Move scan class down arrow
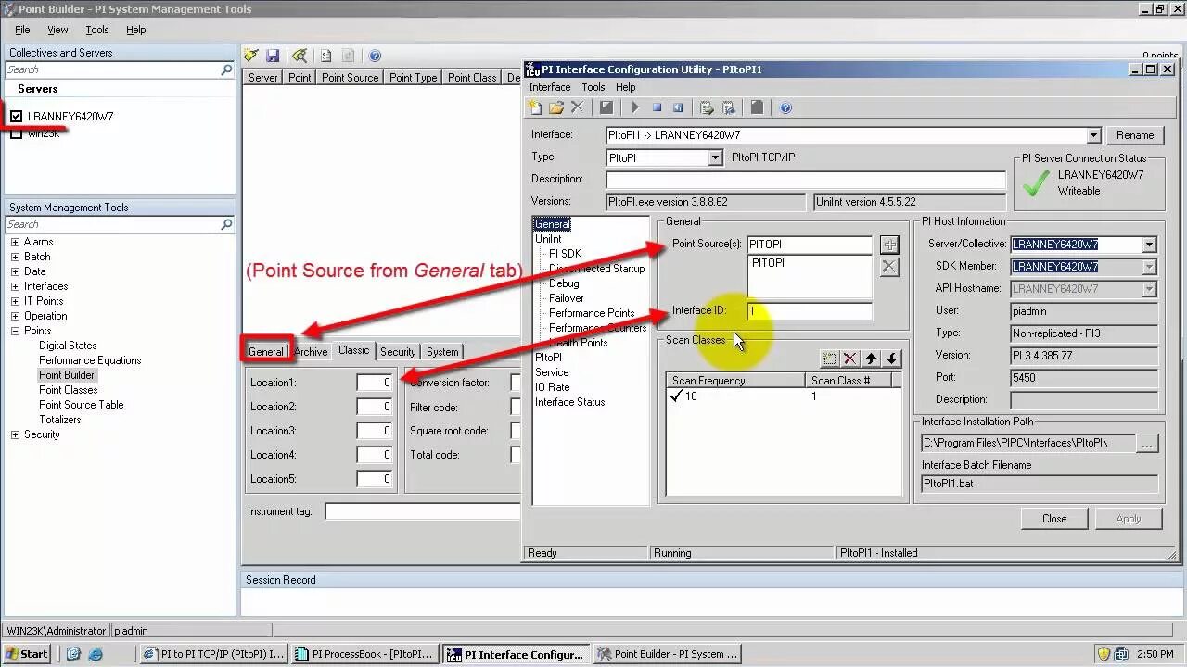The width and height of the screenshot is (1187, 667). point(891,359)
